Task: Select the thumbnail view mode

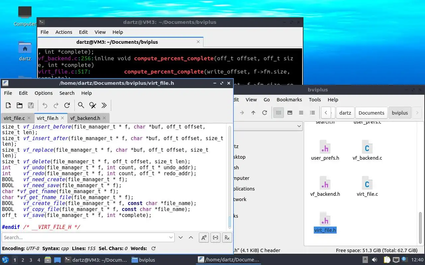Action: (x=290, y=113)
